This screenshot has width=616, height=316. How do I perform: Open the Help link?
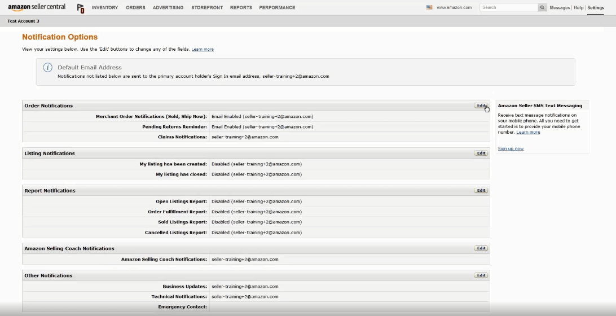(578, 8)
